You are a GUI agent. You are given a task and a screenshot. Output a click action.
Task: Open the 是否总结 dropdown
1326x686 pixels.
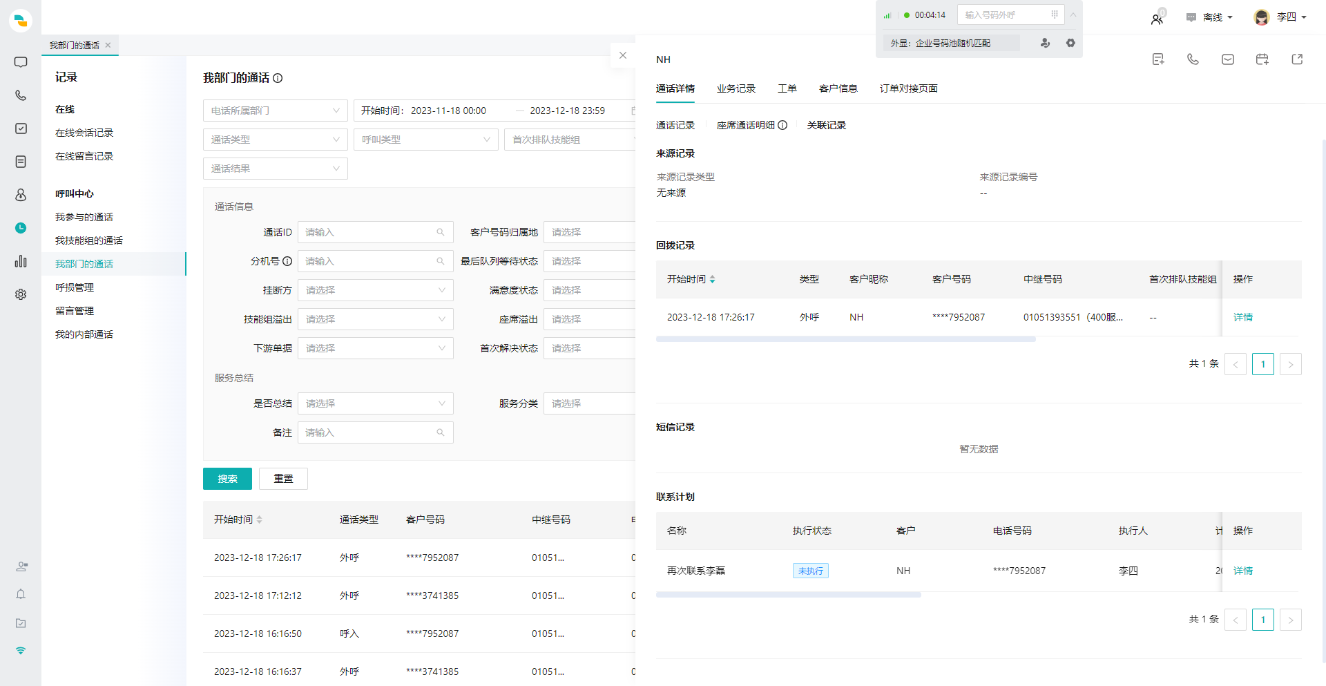[376, 403]
